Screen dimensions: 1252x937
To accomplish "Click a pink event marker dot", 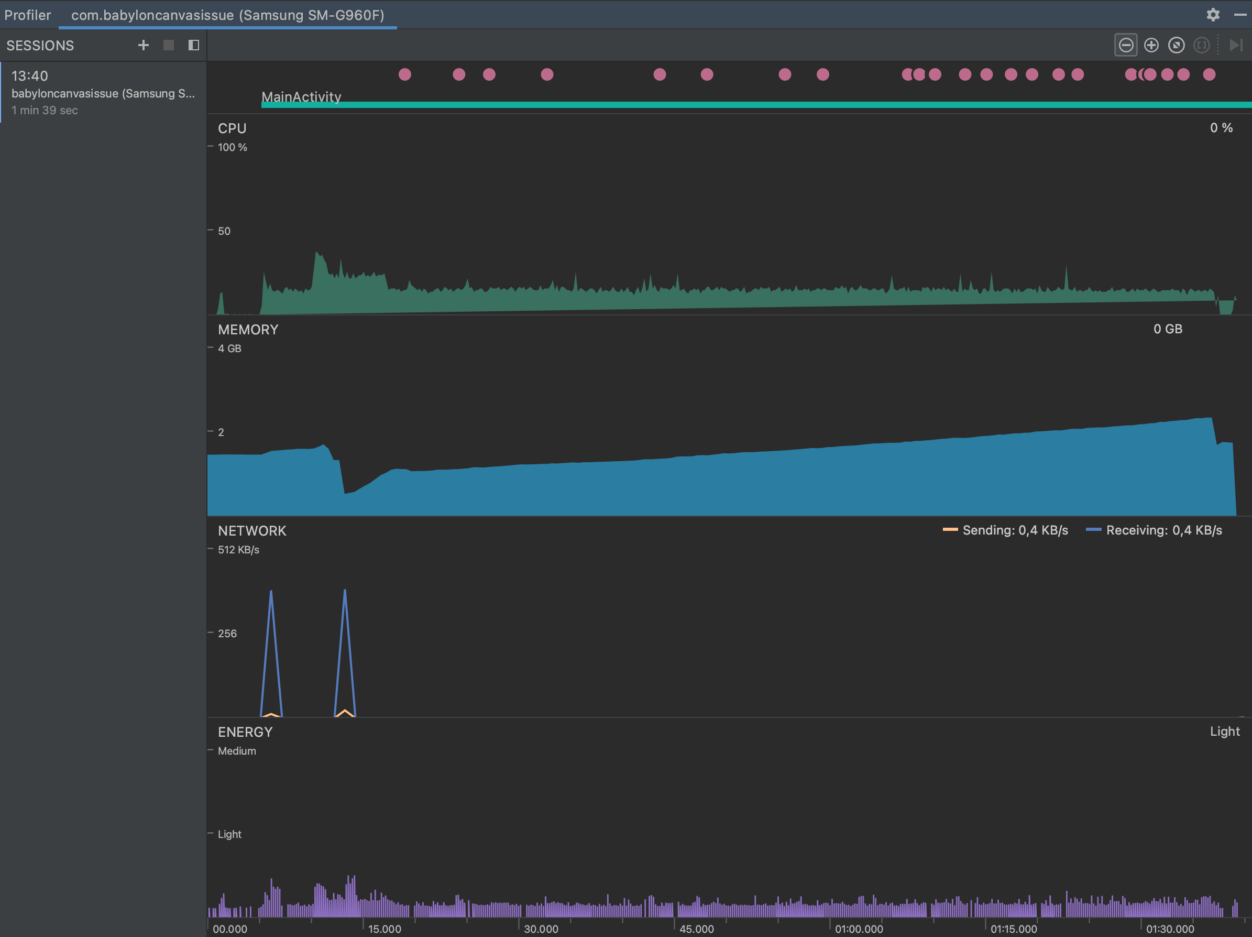I will (x=405, y=74).
